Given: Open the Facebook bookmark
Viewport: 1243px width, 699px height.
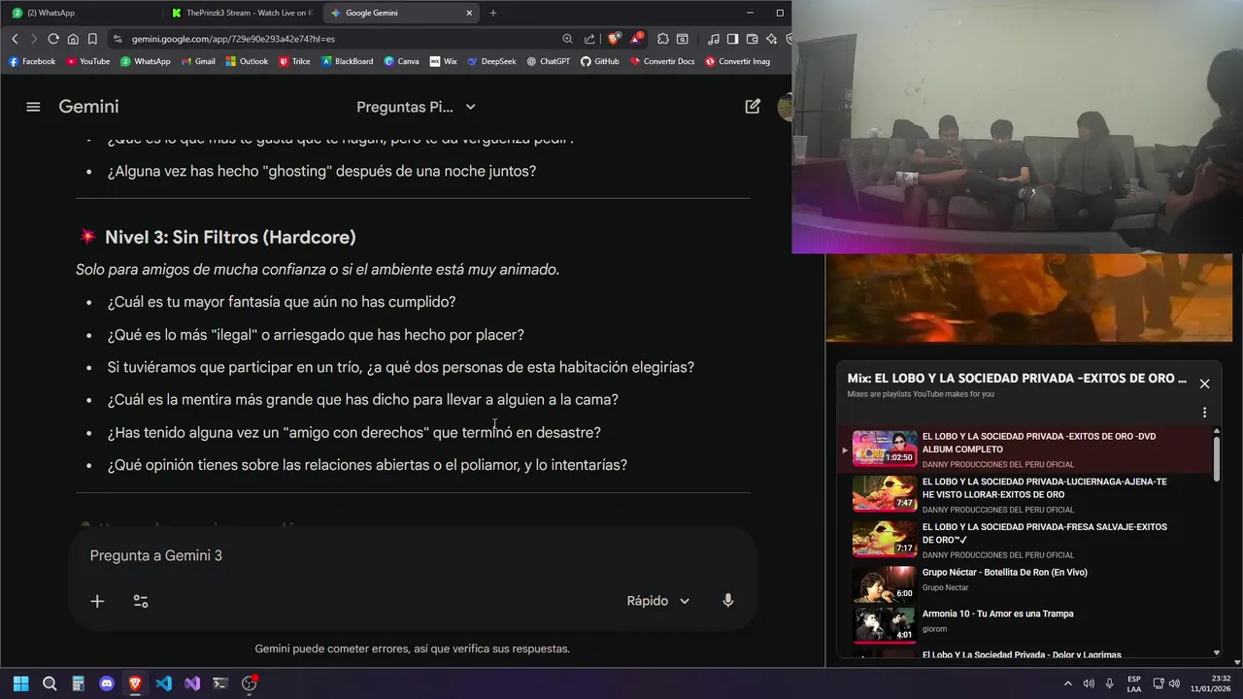Looking at the screenshot, I should click(x=32, y=61).
